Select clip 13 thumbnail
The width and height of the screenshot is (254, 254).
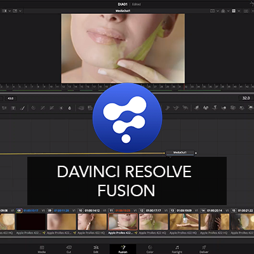tap(184, 222)
